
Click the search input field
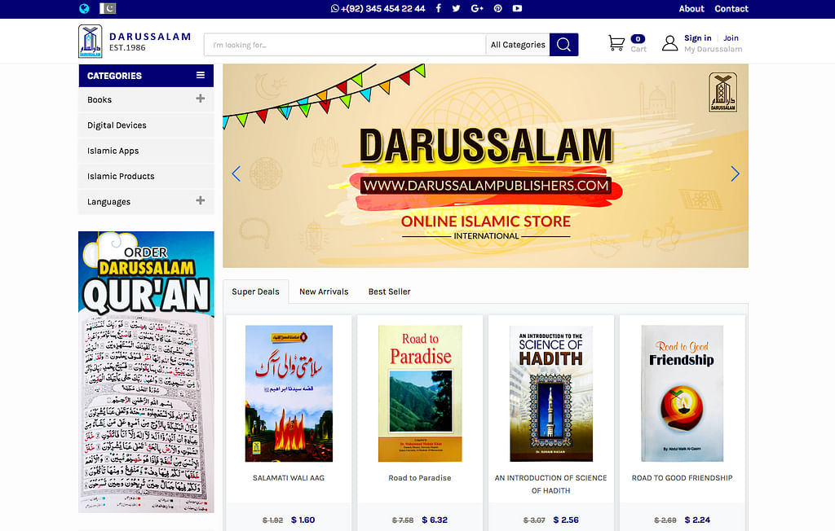[x=344, y=45]
